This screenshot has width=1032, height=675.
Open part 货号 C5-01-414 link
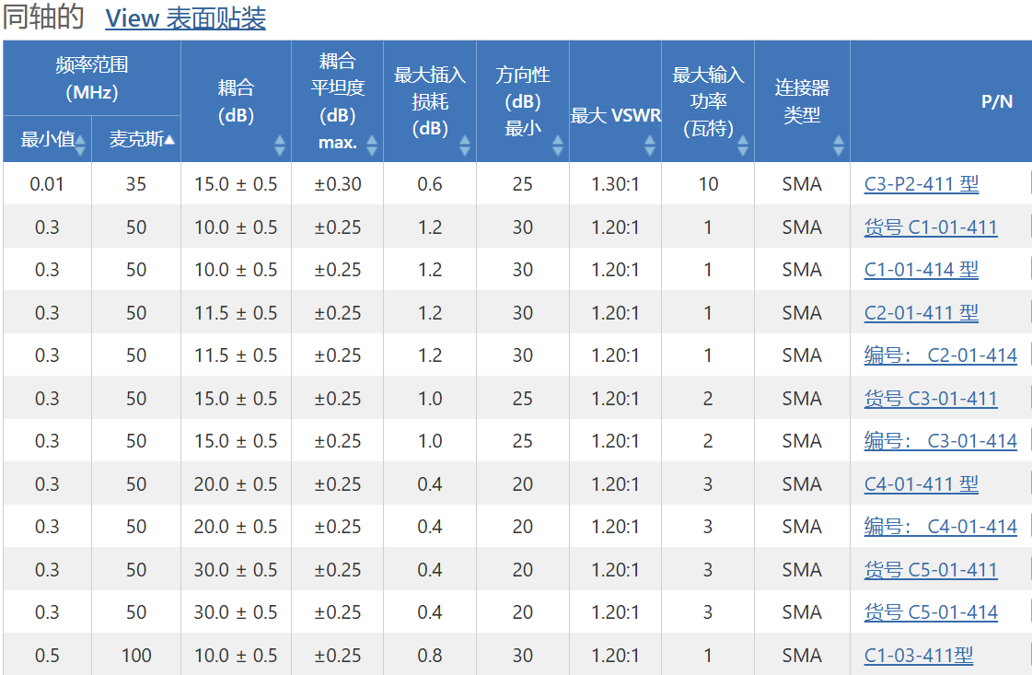tap(931, 612)
